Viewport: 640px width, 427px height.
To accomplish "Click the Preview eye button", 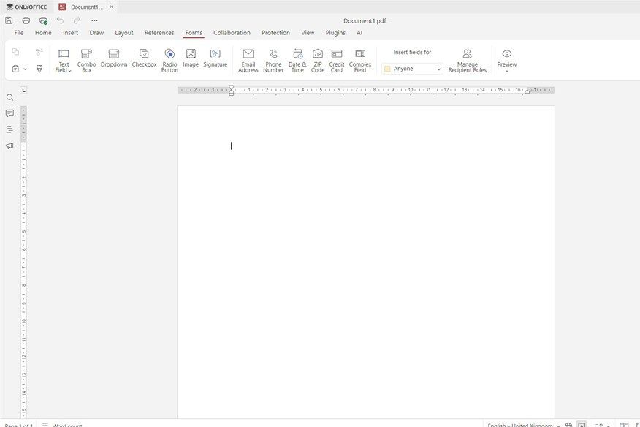I will pos(507,57).
